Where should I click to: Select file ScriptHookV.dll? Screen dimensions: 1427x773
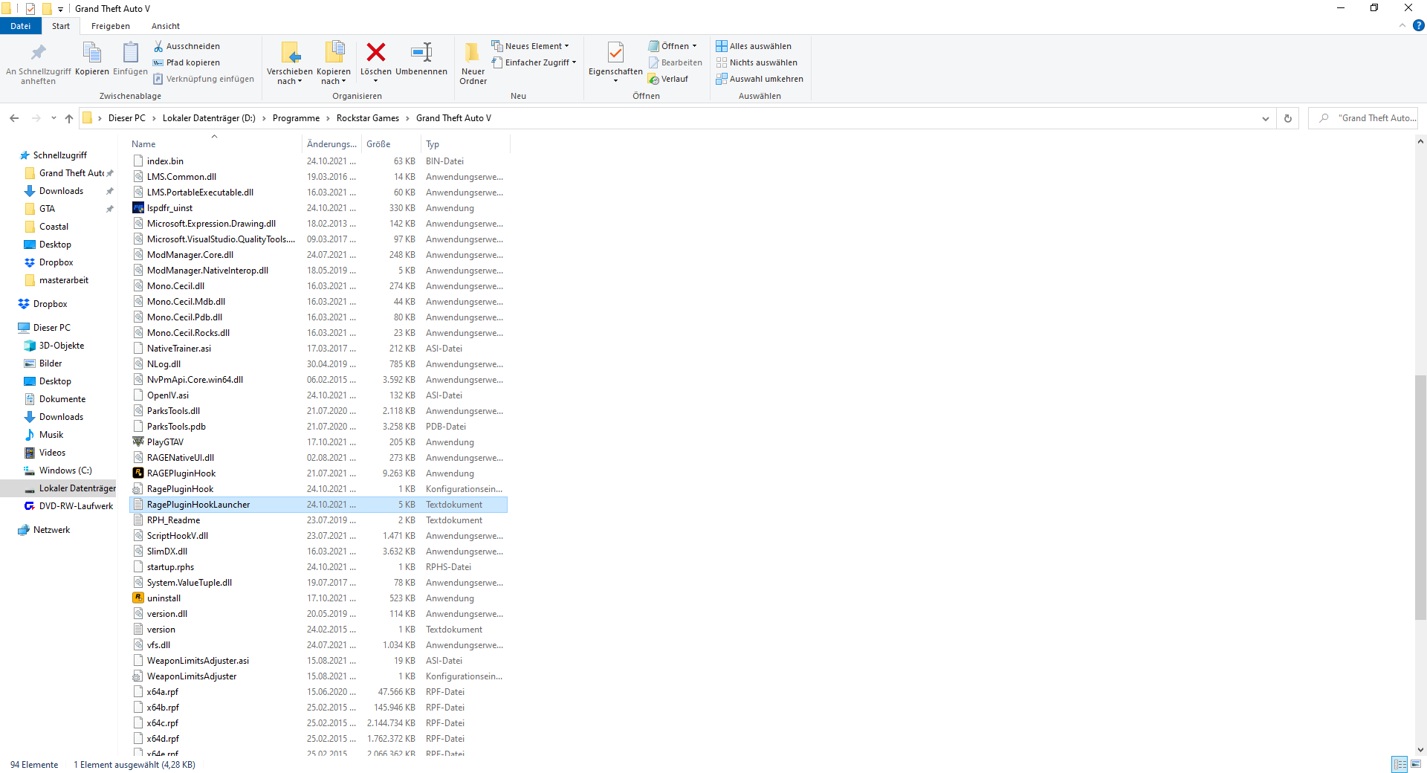(319, 536)
